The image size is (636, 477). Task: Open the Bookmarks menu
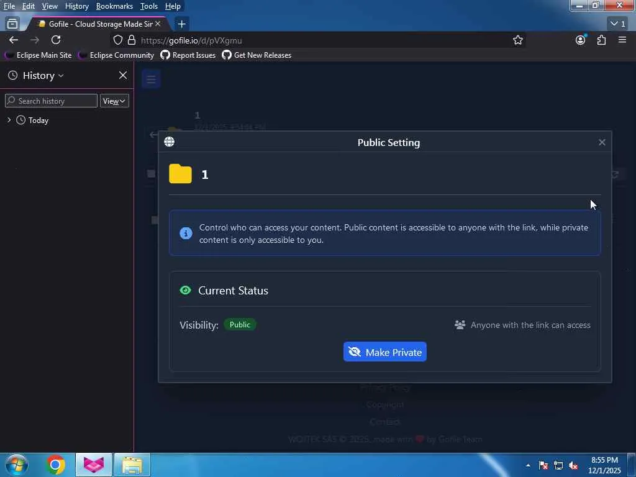114,6
